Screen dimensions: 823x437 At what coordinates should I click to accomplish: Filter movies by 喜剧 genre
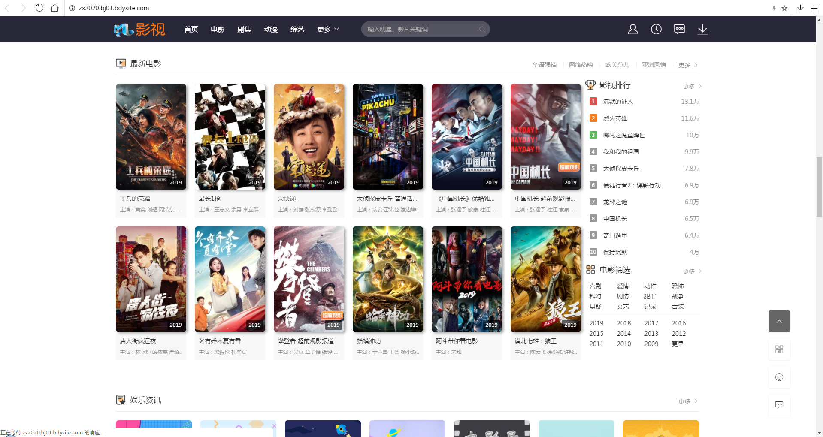tap(595, 286)
